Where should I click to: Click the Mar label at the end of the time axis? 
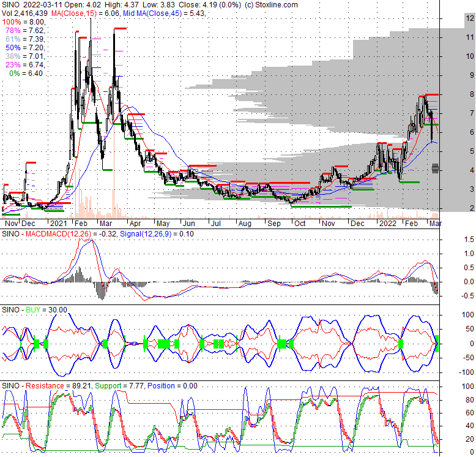(436, 224)
